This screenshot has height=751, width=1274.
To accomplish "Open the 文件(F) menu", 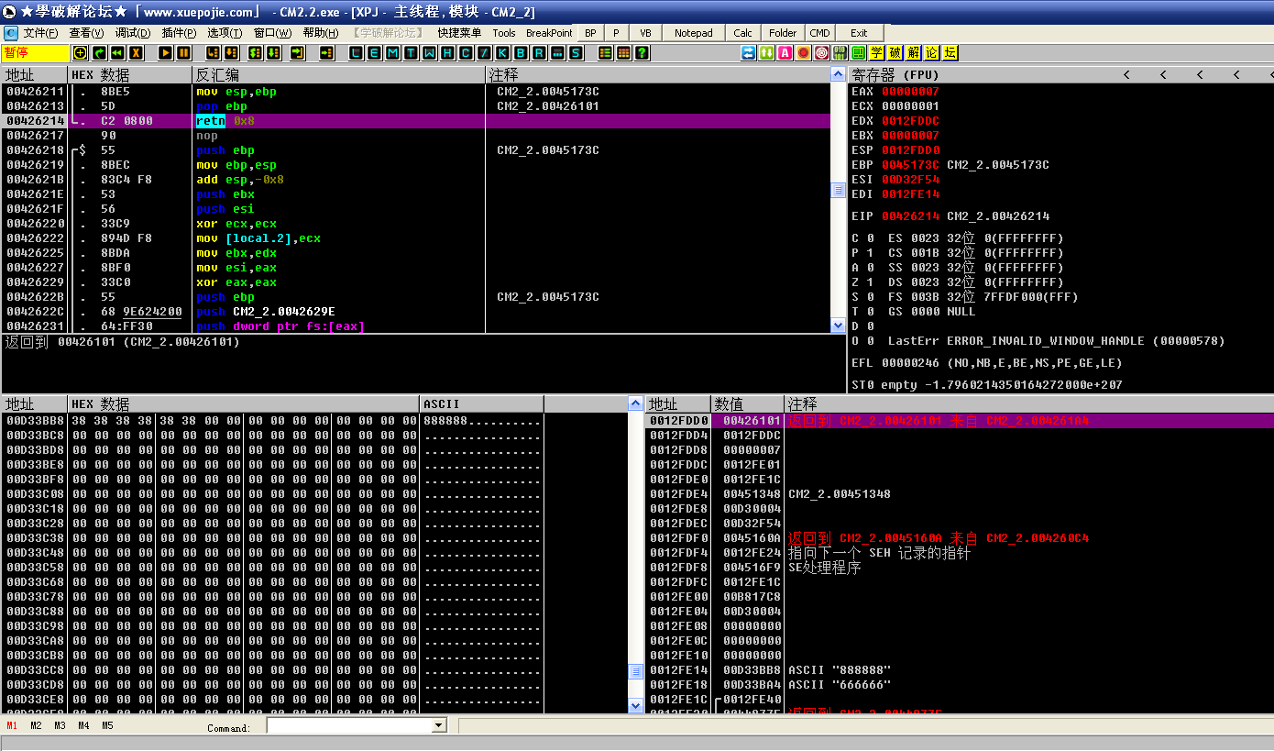I will 40,32.
